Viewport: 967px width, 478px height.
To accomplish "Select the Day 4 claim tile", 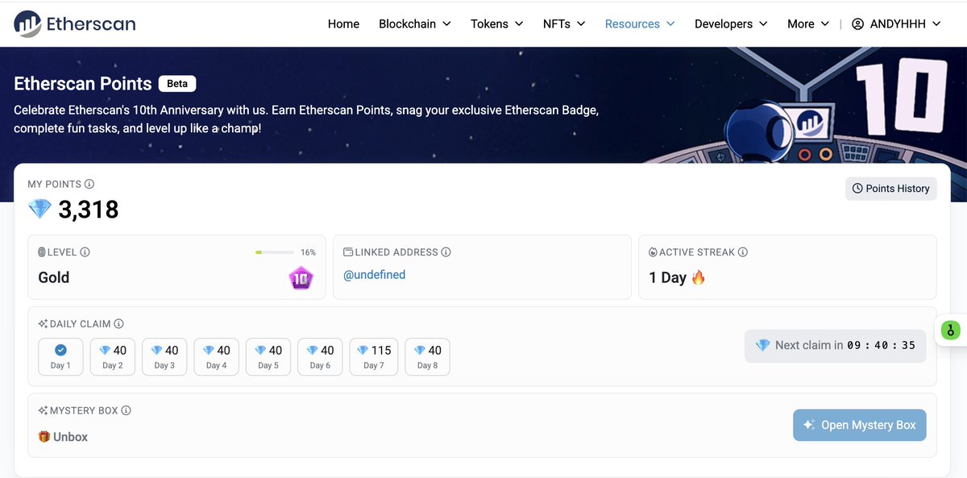I will click(216, 356).
